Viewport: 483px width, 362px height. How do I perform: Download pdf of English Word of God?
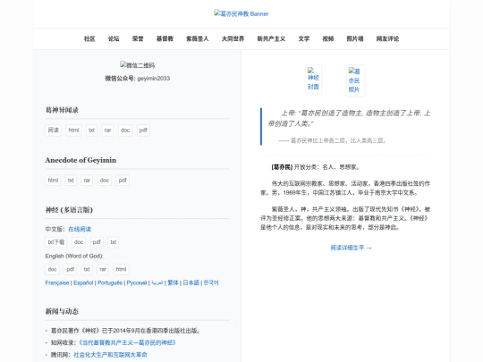(71, 269)
